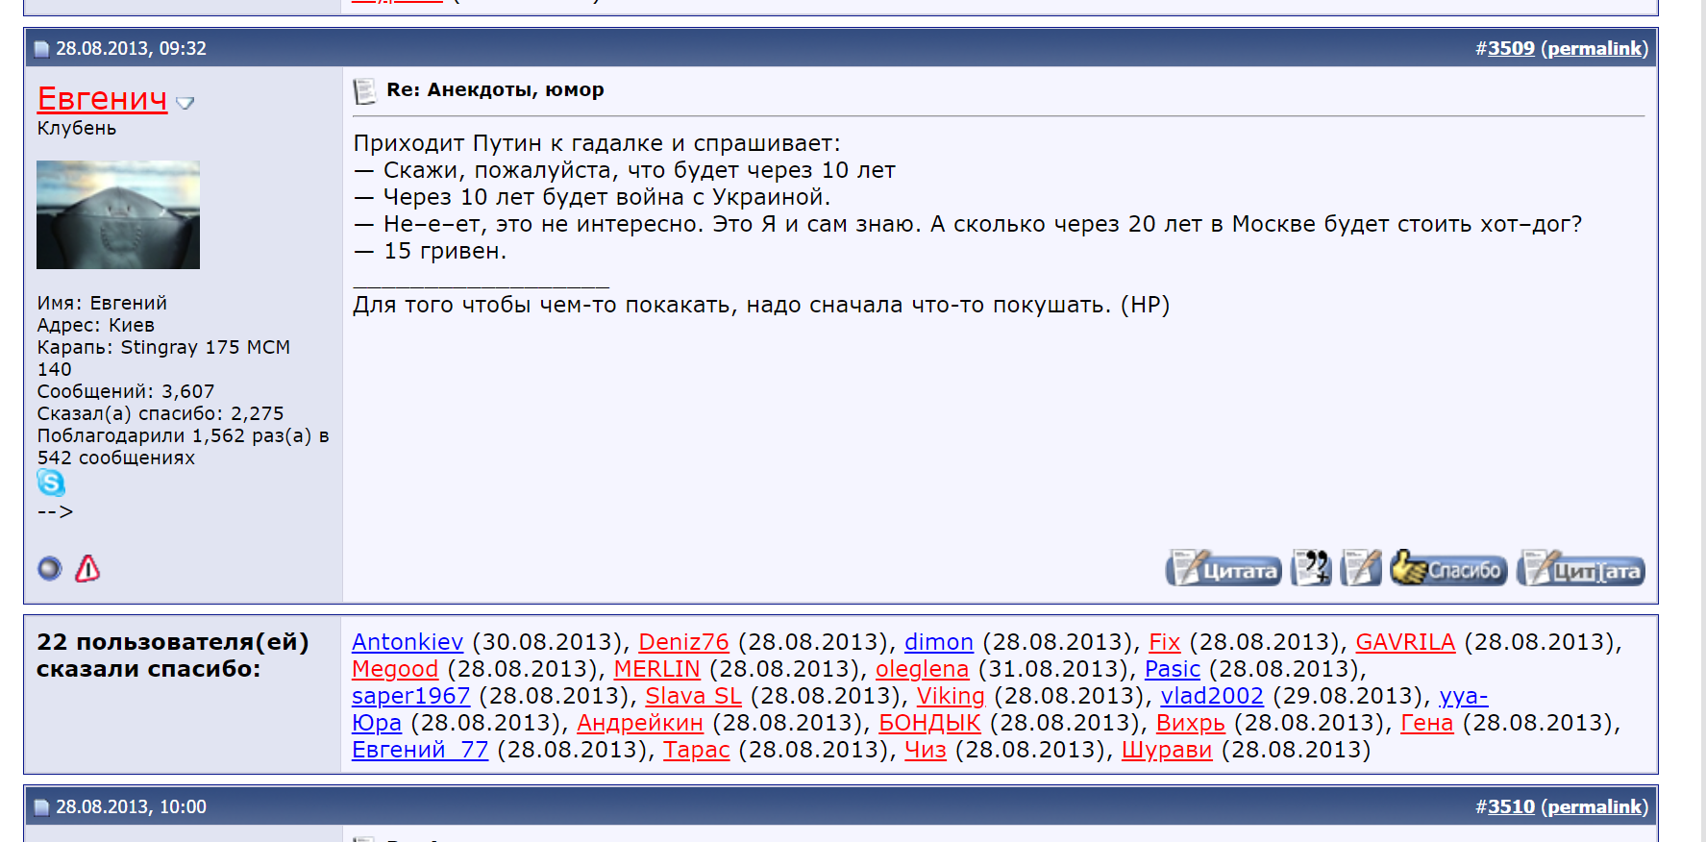
Task: Click the rightmost selected-text Цитата button
Action: (1580, 569)
